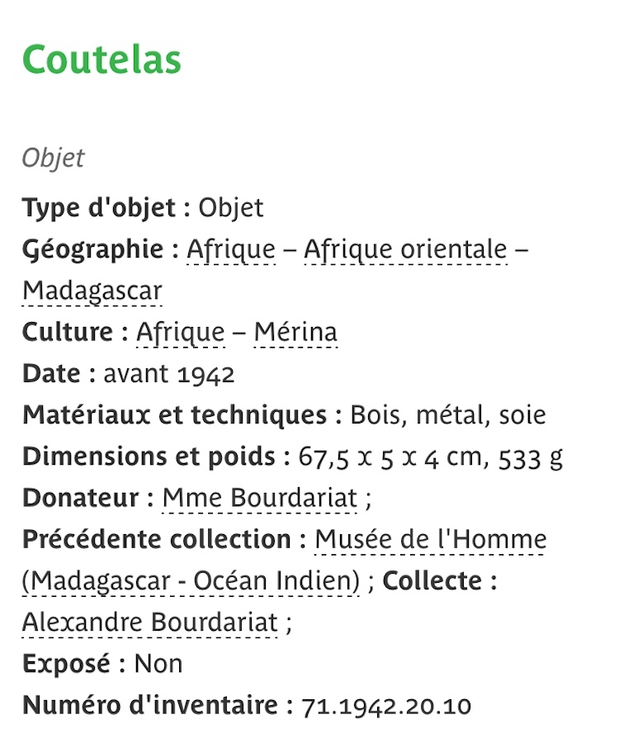Viewport: 633px width, 743px height.
Task: Click inventory number 71.1942.20.10
Action: pos(386,707)
